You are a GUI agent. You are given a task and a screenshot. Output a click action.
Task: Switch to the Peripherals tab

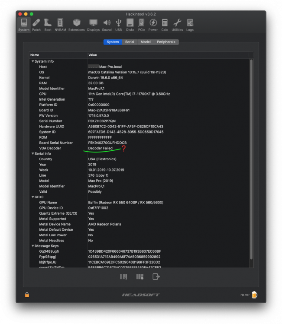(166, 42)
